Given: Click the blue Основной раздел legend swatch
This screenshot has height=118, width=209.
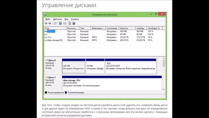Looking at the screenshot, I should coord(66,92).
